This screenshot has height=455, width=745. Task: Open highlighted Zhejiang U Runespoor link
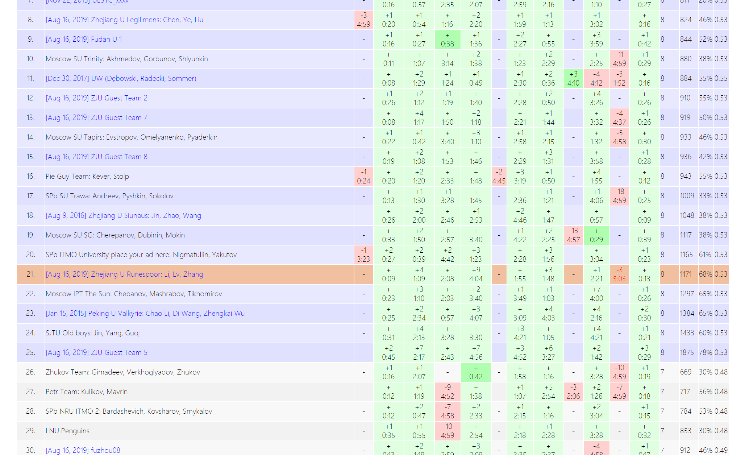click(124, 274)
